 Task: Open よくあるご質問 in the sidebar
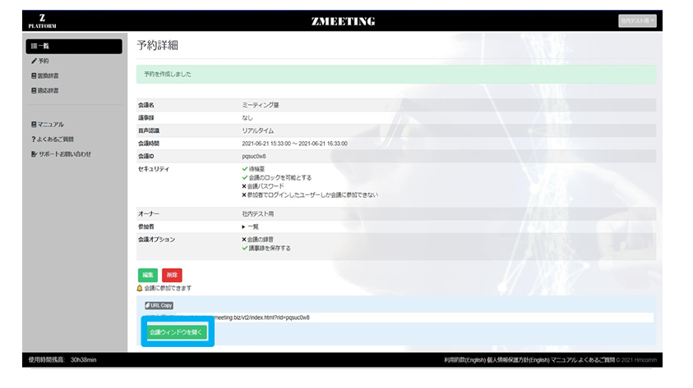tap(53, 139)
